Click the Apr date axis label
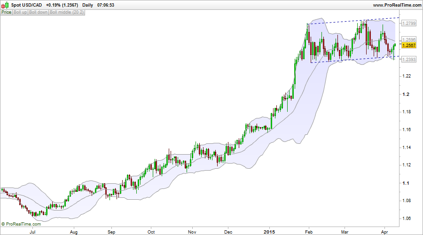Viewport: 423px width, 235px height. 384,232
